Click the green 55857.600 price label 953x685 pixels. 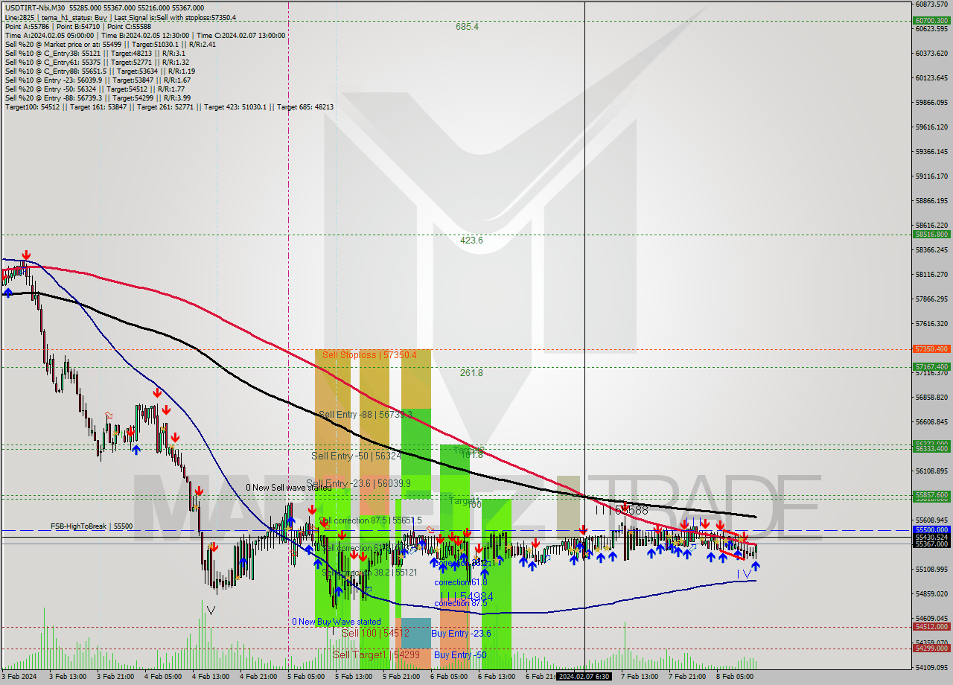coord(931,494)
